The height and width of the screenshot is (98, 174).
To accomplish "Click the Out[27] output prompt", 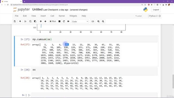I will click(x=25, y=45).
